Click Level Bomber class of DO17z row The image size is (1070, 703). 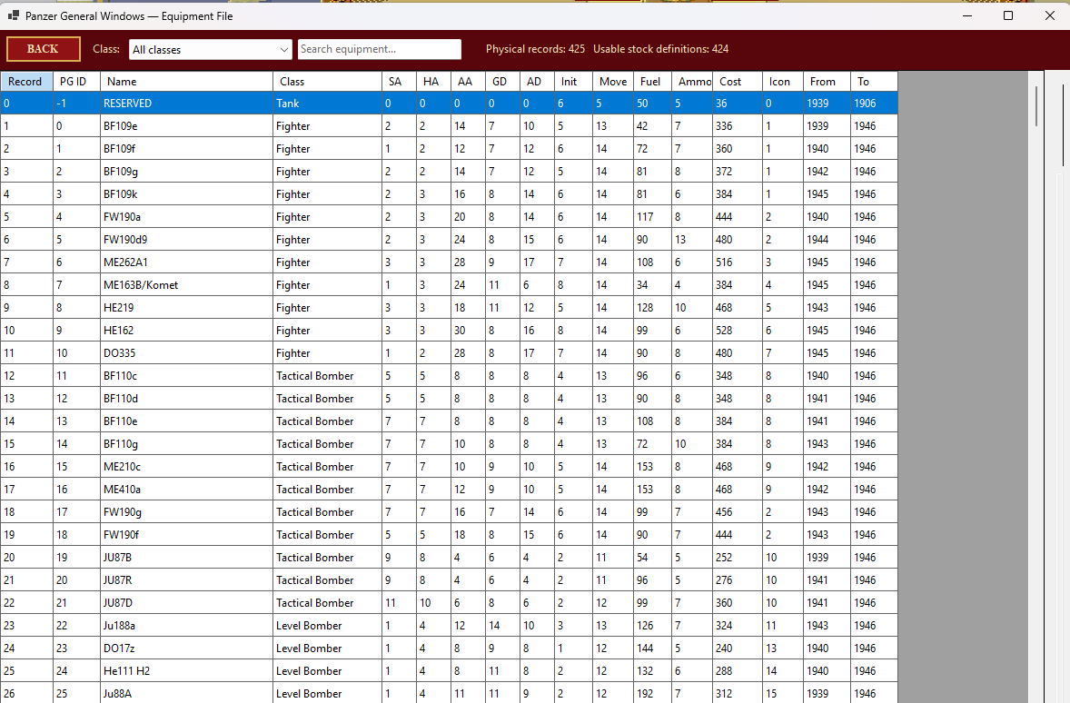(x=328, y=648)
